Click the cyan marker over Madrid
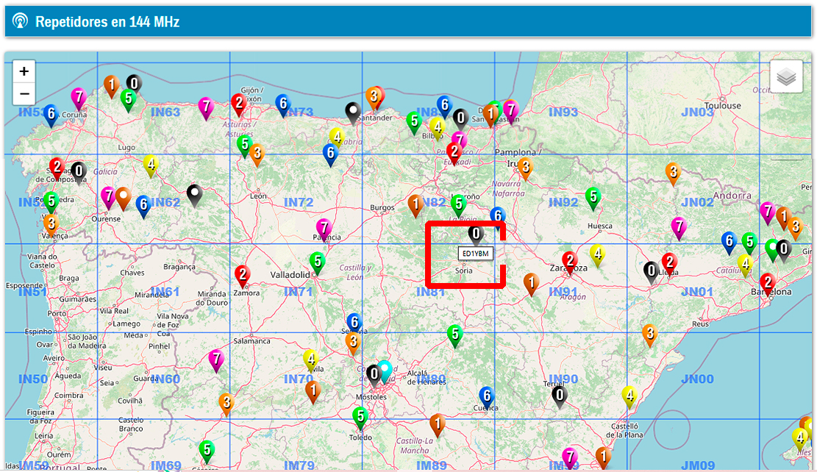817x472 pixels. 385,371
